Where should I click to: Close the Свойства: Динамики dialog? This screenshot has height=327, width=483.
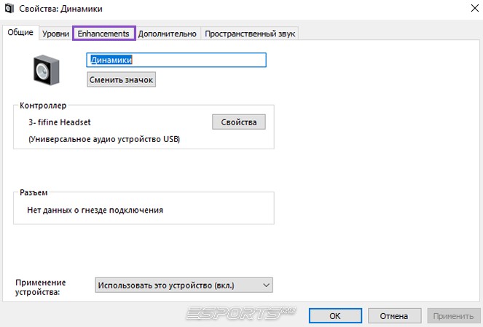tap(466, 9)
